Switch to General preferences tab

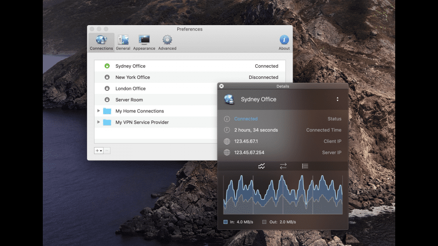click(123, 43)
